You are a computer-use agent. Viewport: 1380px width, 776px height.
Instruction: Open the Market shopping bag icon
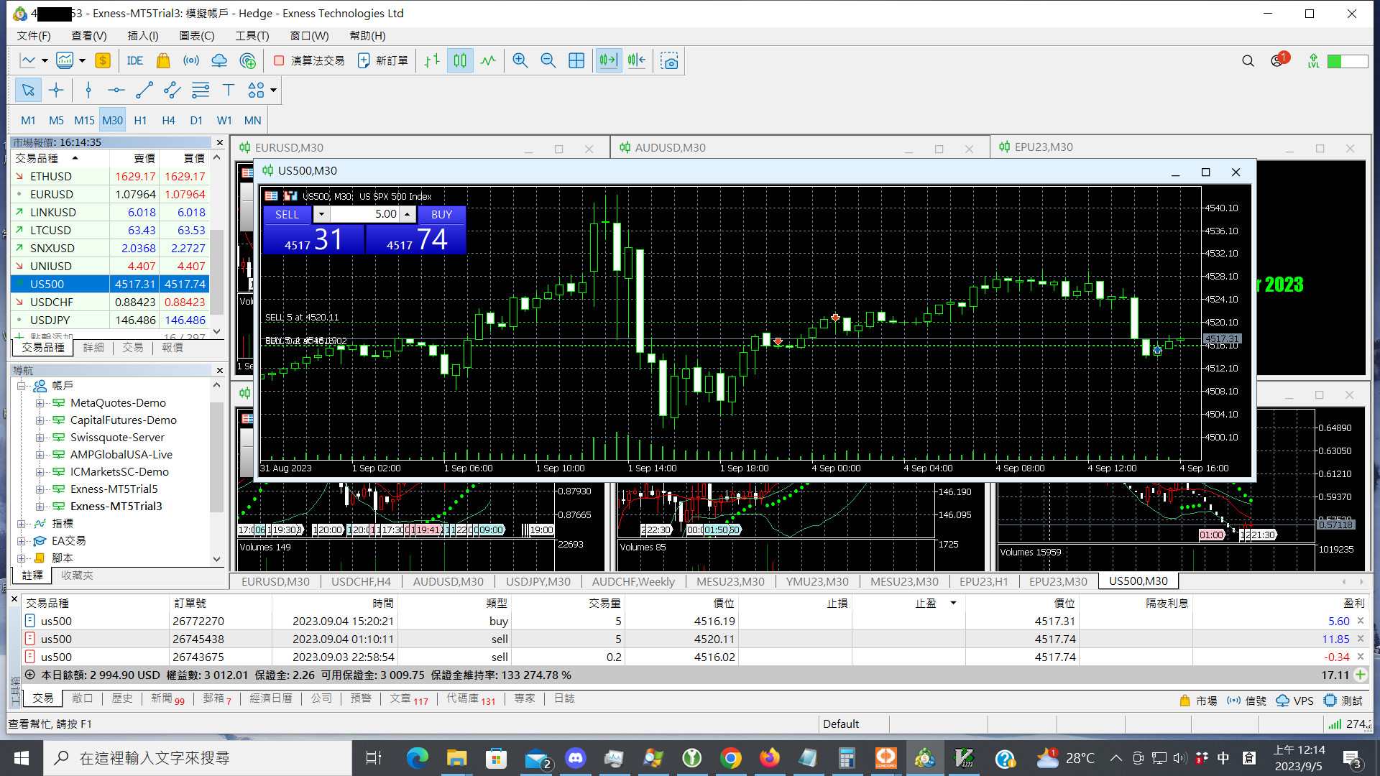tap(163, 61)
